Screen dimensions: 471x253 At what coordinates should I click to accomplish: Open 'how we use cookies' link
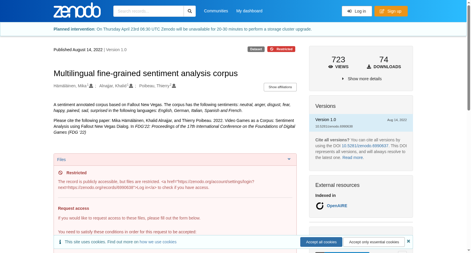click(x=158, y=242)
